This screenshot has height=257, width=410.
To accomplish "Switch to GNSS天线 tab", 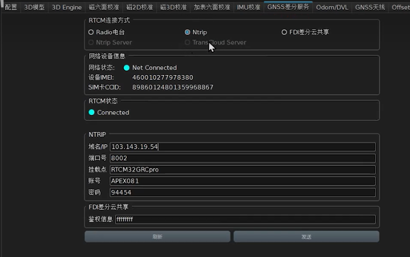I will (370, 7).
